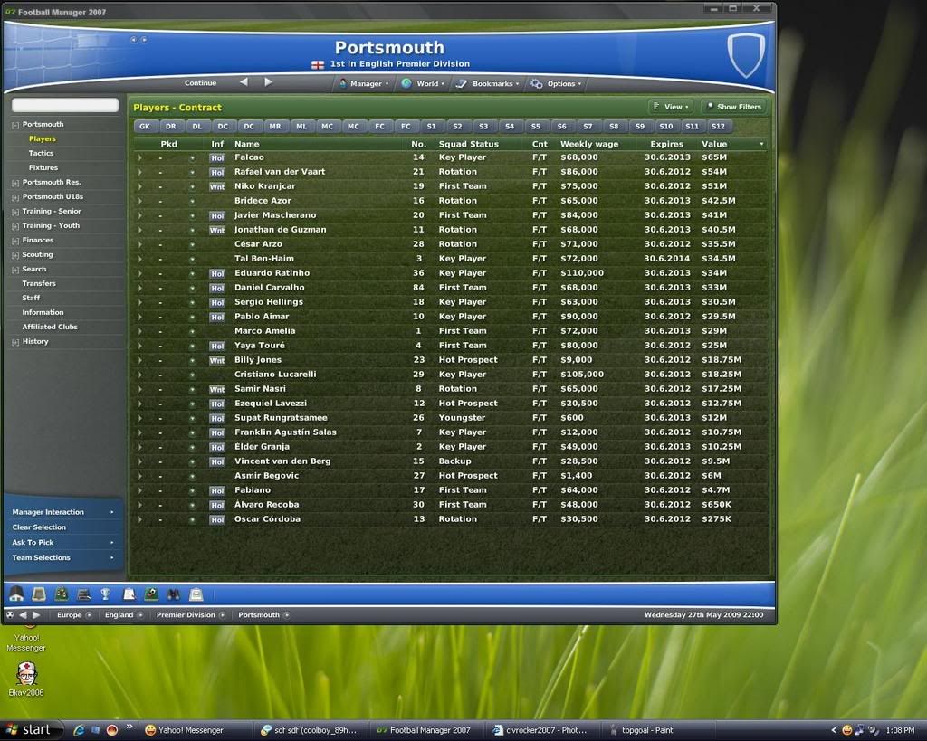927x741 pixels.
Task: Toggle the ML position filter
Action: click(x=301, y=126)
